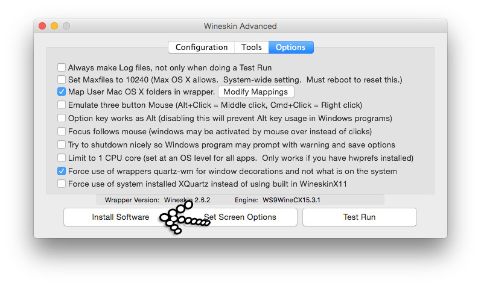The height and width of the screenshot is (286, 481).
Task: Enable Always make Log files checkbox
Action: 62,67
